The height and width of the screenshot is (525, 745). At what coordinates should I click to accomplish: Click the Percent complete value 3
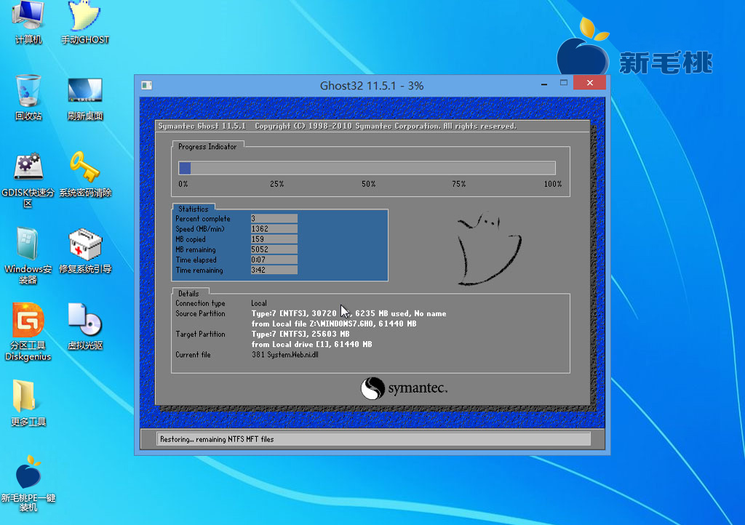(274, 218)
